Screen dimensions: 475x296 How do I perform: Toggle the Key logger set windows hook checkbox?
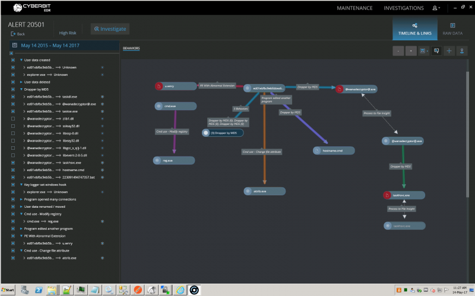pos(13,185)
